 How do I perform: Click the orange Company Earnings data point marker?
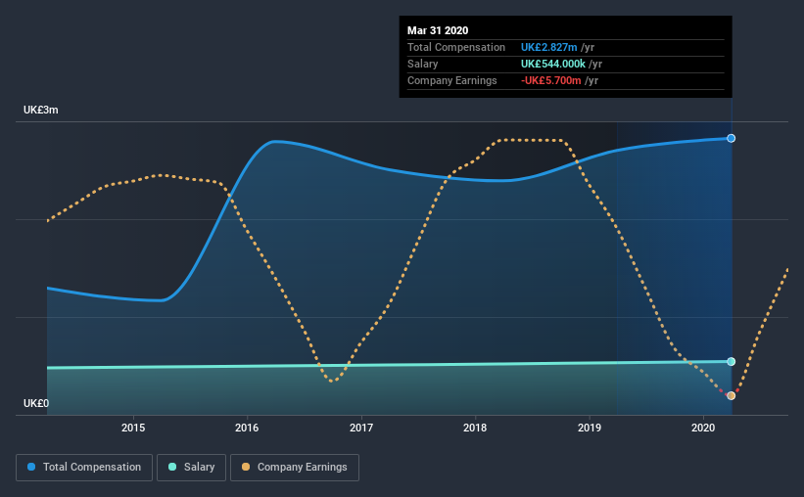[x=732, y=395]
